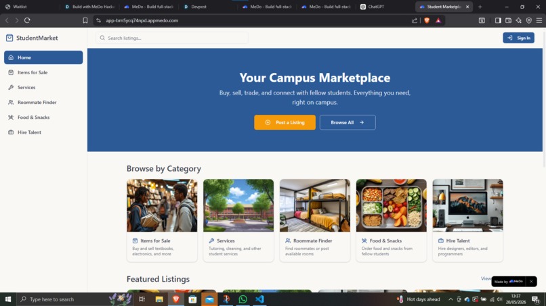The height and width of the screenshot is (306, 546).
Task: Click the Roommate Finder card title
Action: point(313,240)
